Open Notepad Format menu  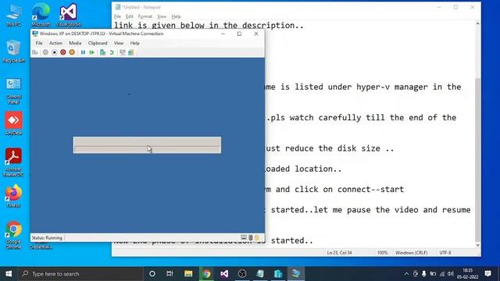[x=145, y=16]
